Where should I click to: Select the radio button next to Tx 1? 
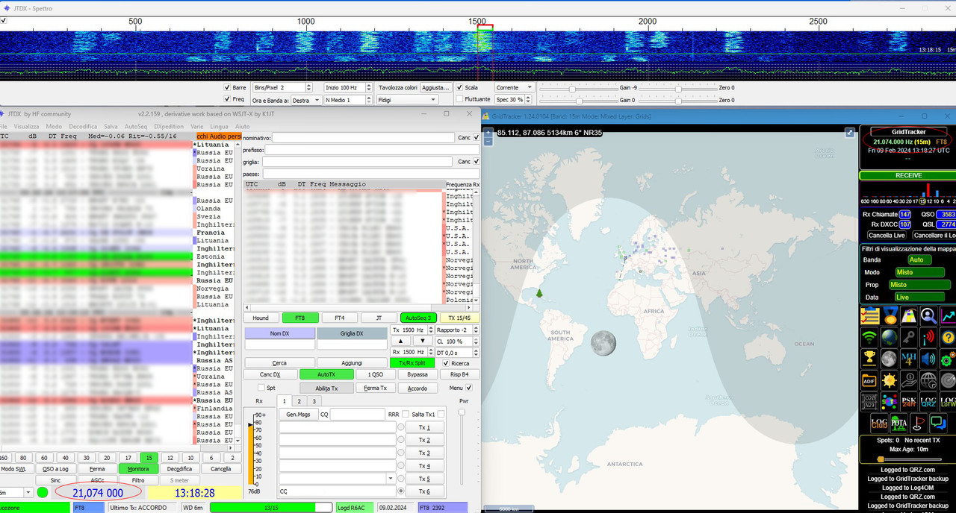(x=401, y=427)
